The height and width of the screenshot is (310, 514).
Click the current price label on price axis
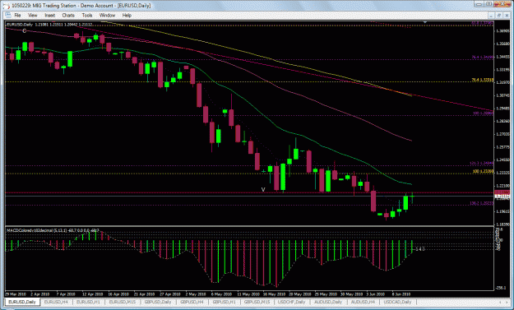coord(502,196)
